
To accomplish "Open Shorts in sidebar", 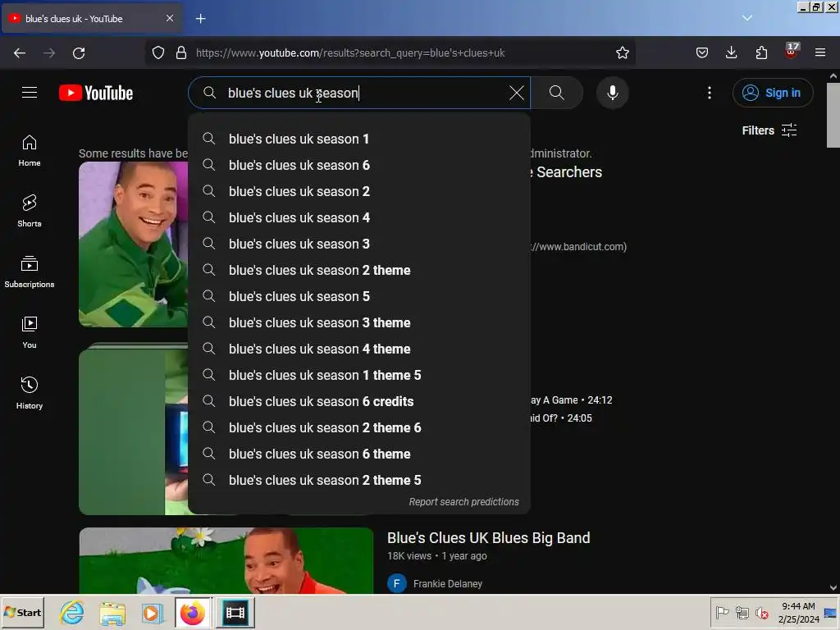I will [30, 211].
